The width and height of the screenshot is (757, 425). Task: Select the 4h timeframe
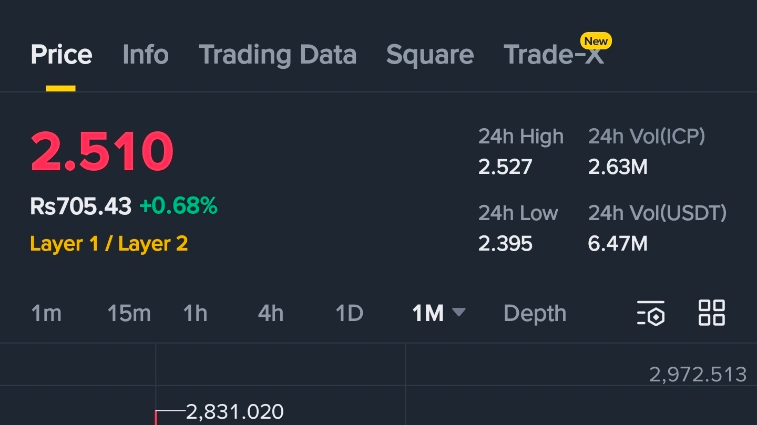271,314
